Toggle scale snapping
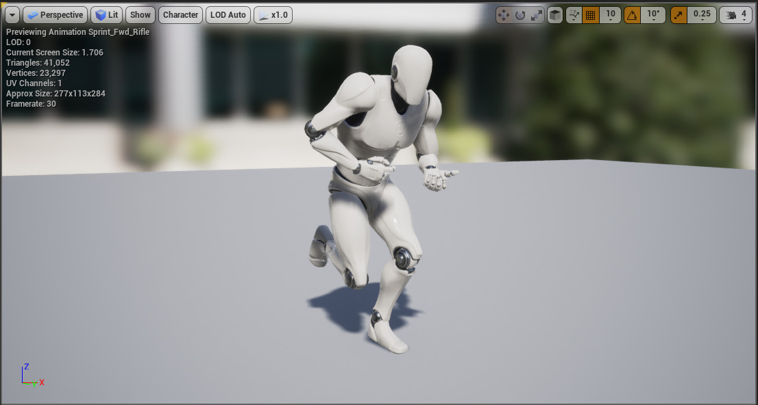This screenshot has height=405, width=758. pyautogui.click(x=678, y=14)
